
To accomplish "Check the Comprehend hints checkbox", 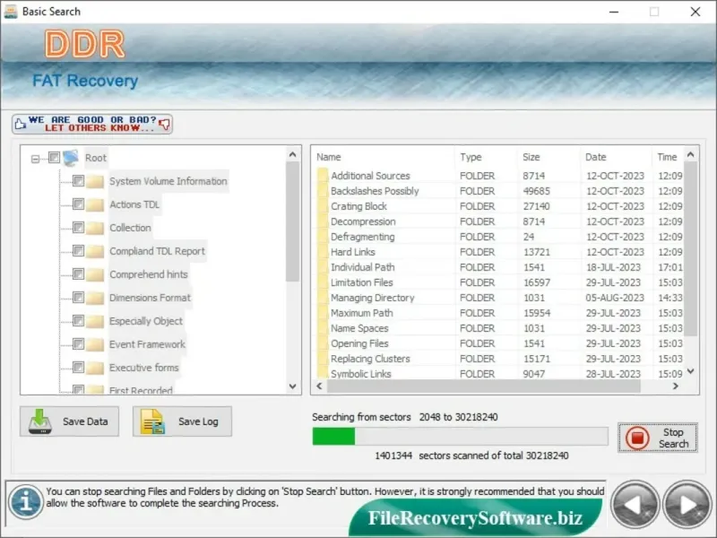I will click(78, 274).
